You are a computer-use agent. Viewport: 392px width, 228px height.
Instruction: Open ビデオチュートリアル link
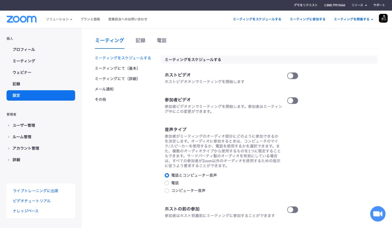(32, 201)
